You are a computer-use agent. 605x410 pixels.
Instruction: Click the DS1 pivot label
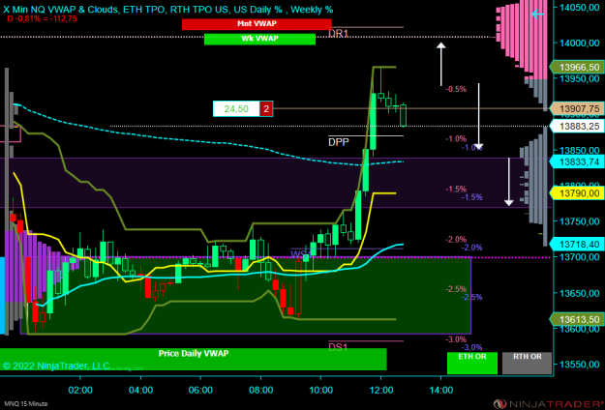click(339, 347)
